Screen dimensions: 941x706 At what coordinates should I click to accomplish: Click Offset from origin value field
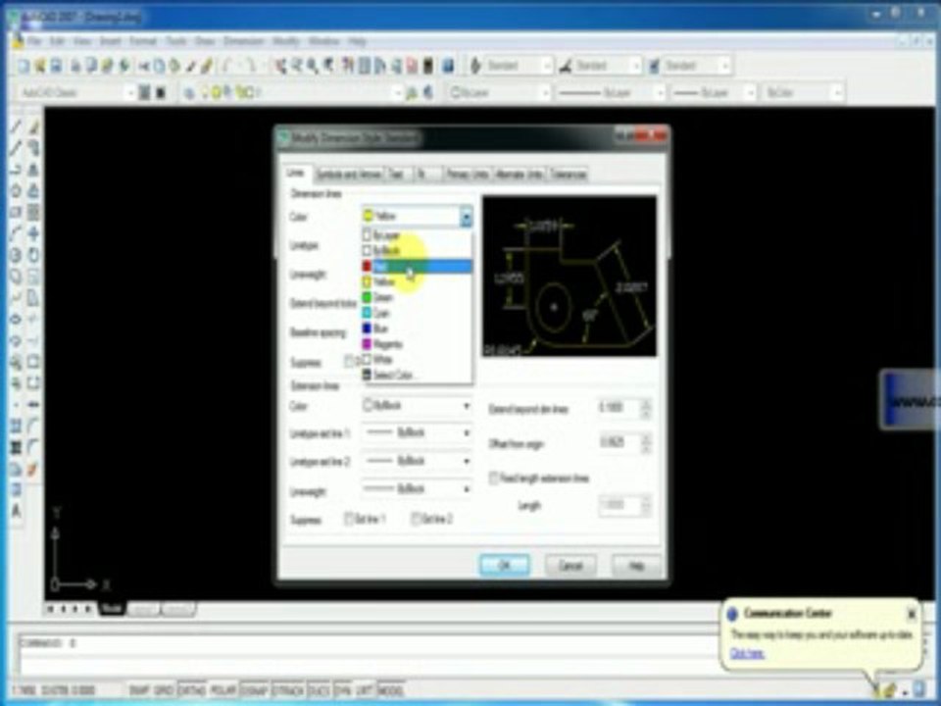619,443
